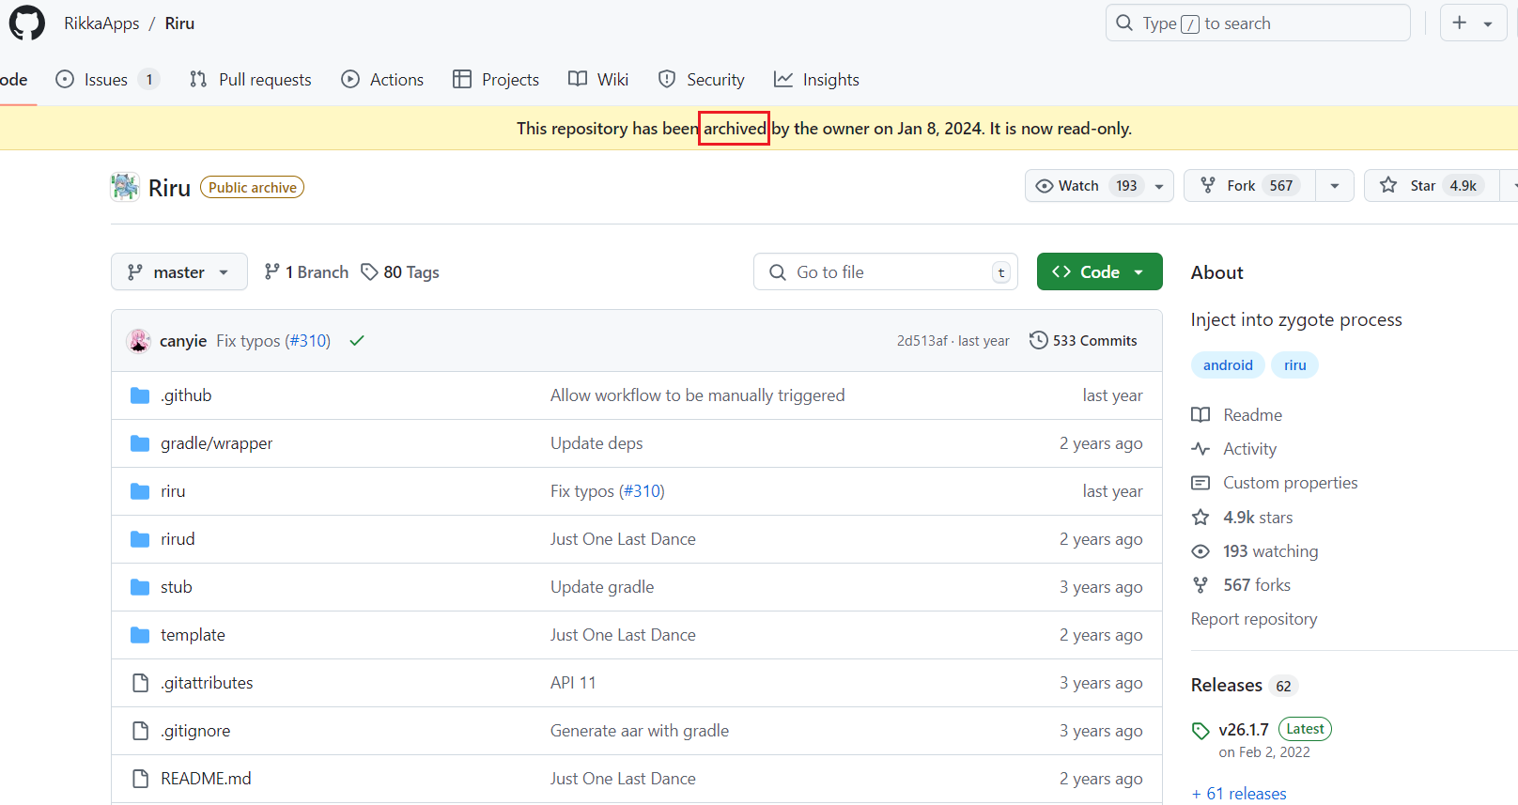The image size is (1518, 805).
Task: Click the Insights graph icon
Action: pos(783,80)
